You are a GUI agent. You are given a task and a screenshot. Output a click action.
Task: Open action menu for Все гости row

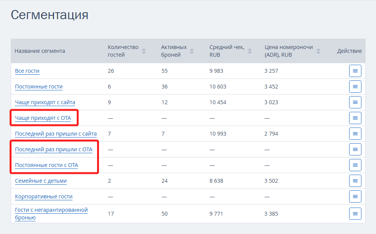click(355, 71)
